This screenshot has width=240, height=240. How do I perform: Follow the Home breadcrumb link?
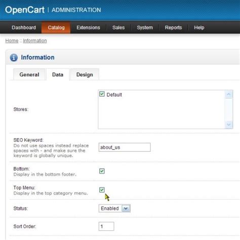(x=12, y=41)
